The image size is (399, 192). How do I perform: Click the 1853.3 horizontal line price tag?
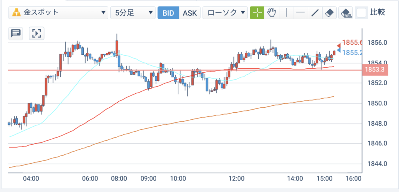tap(375, 70)
